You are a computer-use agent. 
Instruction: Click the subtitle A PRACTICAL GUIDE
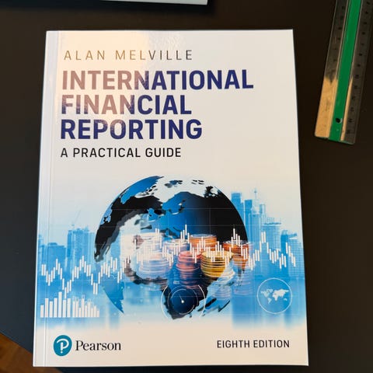(x=120, y=152)
